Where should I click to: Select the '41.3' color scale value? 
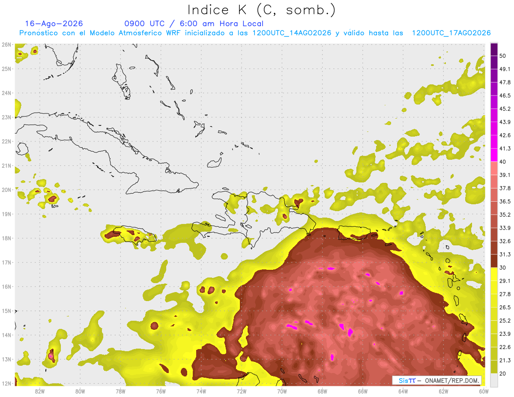505,149
